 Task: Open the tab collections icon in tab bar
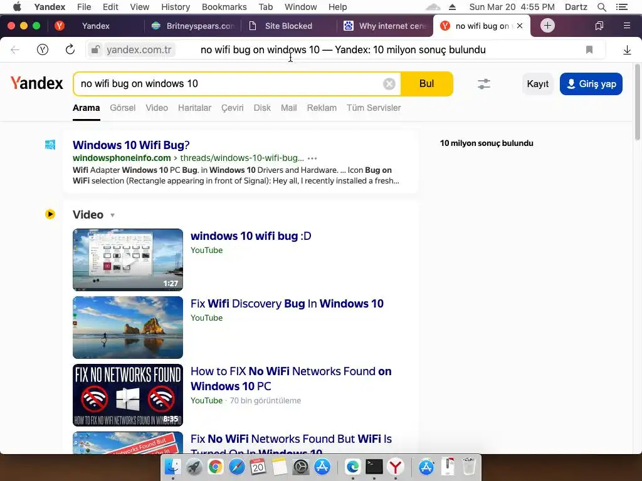599,26
